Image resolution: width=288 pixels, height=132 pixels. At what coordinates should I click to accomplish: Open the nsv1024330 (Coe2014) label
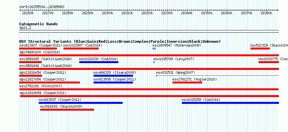pyautogui.click(x=98, y=59)
